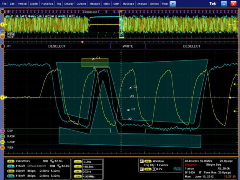
Task: Expand the dropdown arrow next to Help
Action: coord(173,3)
